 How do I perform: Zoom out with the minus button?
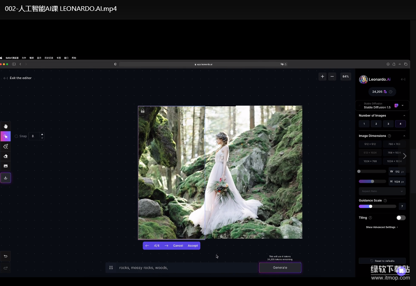(x=332, y=77)
